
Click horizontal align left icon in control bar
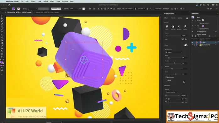(99, 9)
